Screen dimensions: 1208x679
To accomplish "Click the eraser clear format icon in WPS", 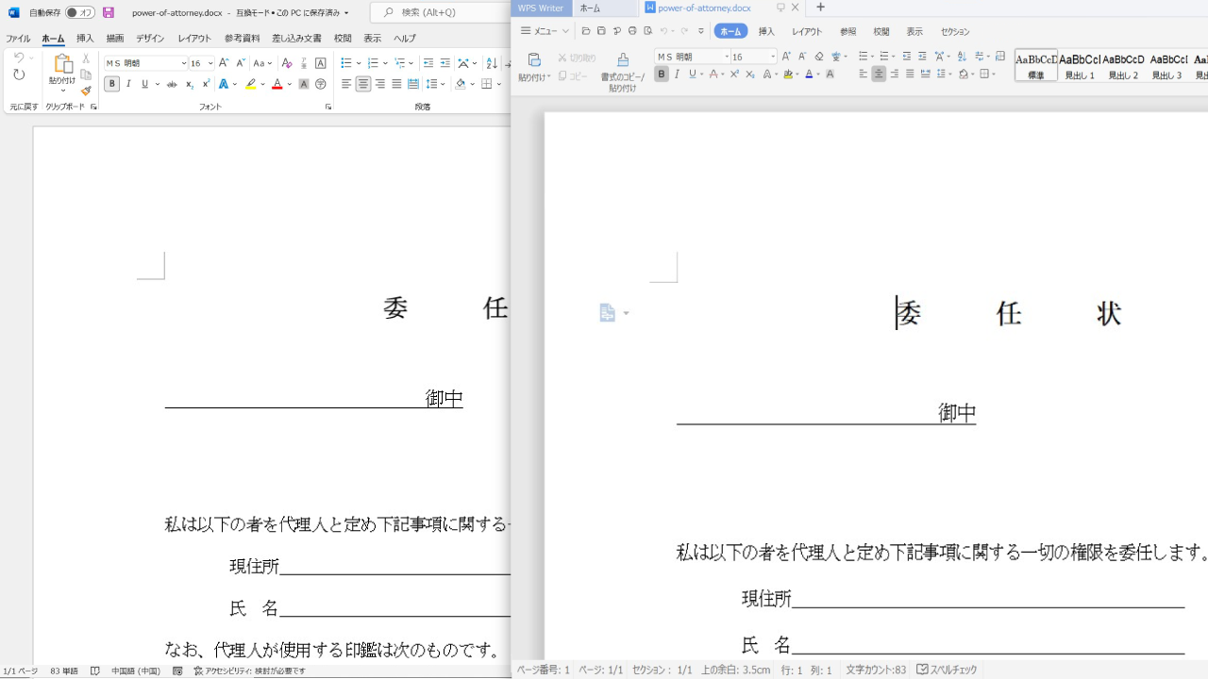I will click(x=818, y=57).
